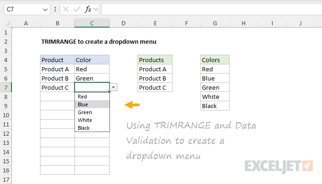Viewport: 322px width, 184px height.
Task: Select cell B5 'Product A' in the table
Action: pyautogui.click(x=57, y=69)
